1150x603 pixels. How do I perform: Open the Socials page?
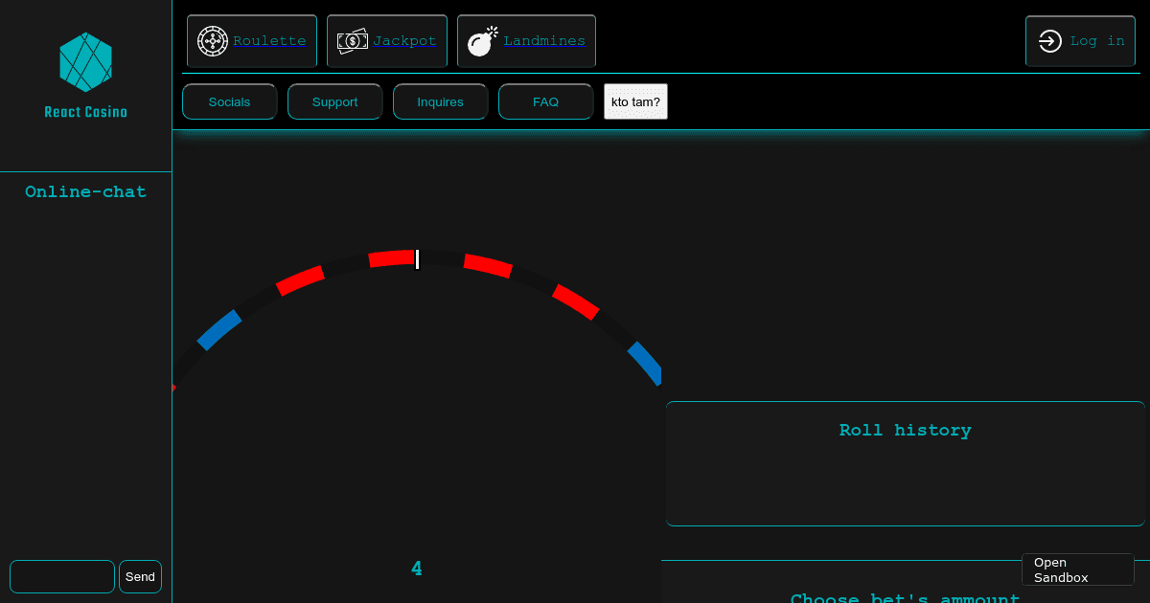(229, 101)
